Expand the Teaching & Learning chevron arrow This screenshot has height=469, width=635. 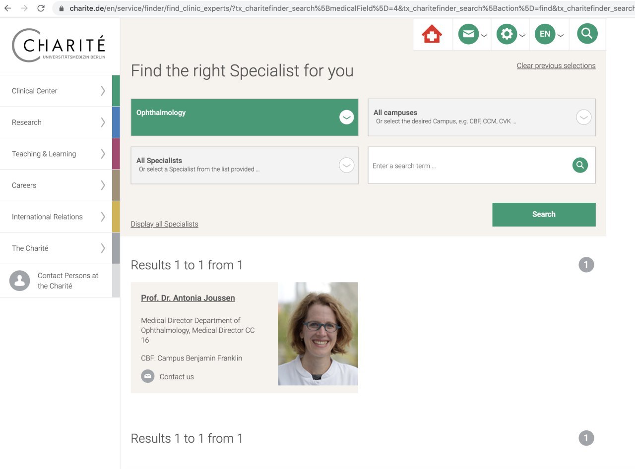point(103,154)
